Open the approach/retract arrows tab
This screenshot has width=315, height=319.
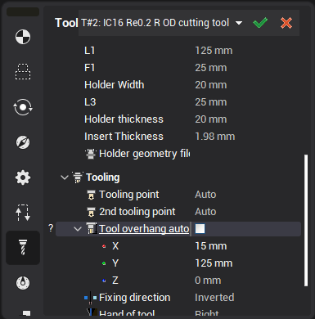pyautogui.click(x=23, y=213)
